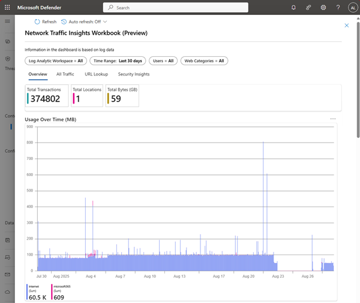Open the identity card icon in sidebar
This screenshot has width=360, height=303.
(8, 240)
